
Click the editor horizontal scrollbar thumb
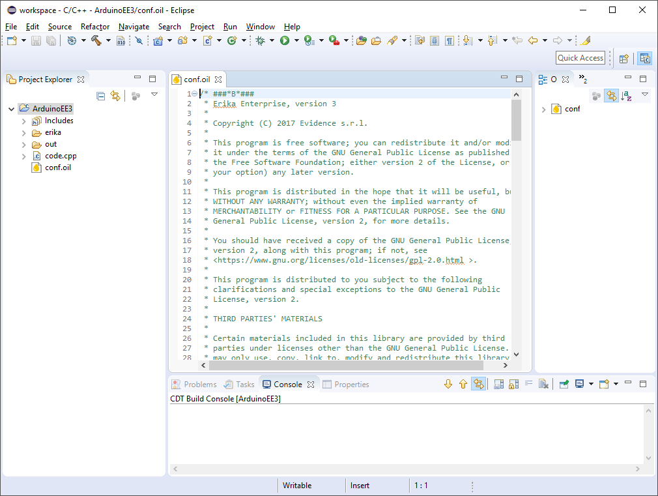point(346,366)
